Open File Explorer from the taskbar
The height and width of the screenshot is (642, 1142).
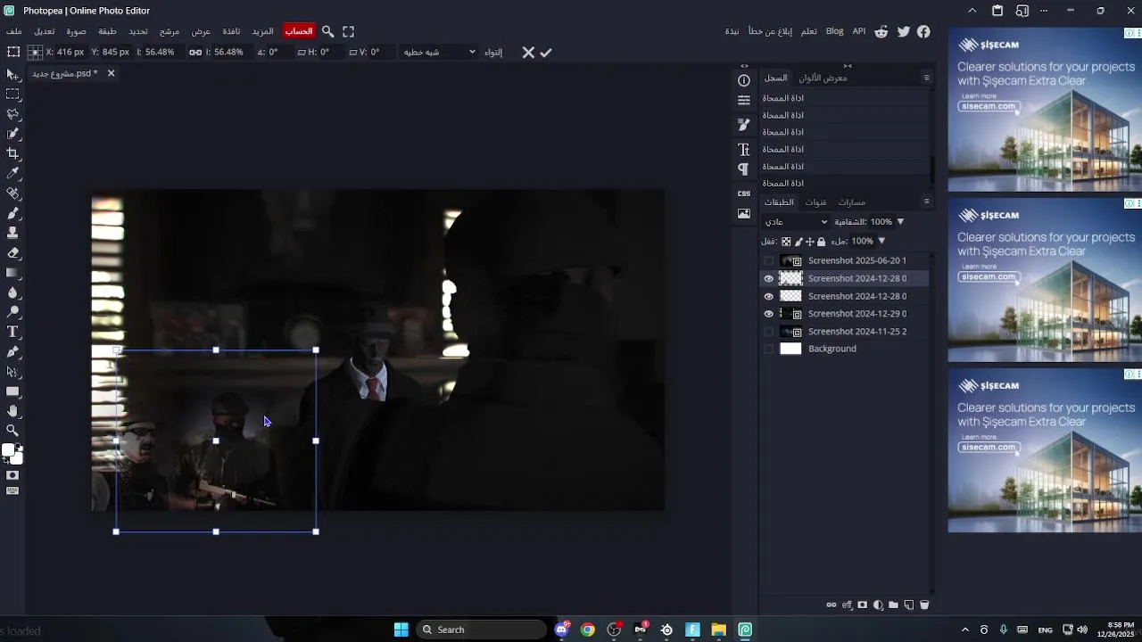pyautogui.click(x=718, y=630)
